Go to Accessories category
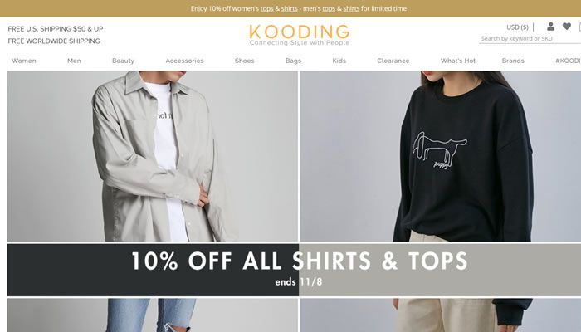The height and width of the screenshot is (332, 581). (x=184, y=61)
